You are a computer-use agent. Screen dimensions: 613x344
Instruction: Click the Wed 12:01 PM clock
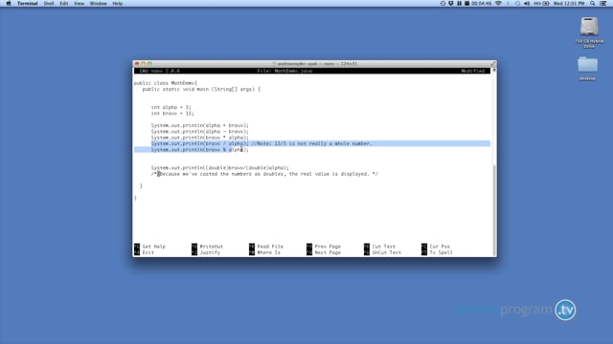pyautogui.click(x=569, y=3)
